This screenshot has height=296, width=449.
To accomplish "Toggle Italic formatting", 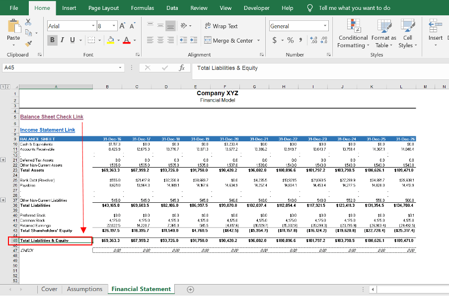I will point(63,40).
